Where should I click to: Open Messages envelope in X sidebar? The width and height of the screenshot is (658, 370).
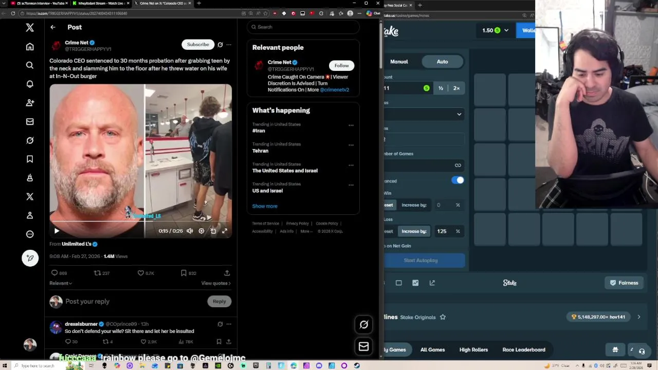[30, 122]
